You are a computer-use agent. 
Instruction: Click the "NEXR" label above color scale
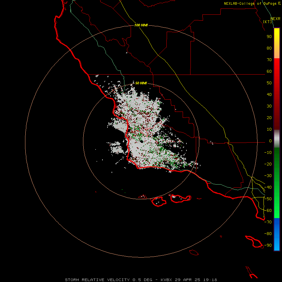pyautogui.click(x=275, y=19)
